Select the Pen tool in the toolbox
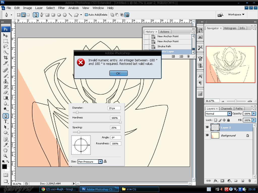This screenshot has width=258, height=193. click(6, 116)
